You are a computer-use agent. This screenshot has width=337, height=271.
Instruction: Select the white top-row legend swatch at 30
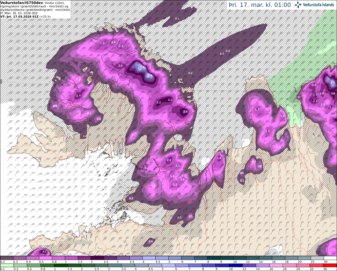[330, 258]
